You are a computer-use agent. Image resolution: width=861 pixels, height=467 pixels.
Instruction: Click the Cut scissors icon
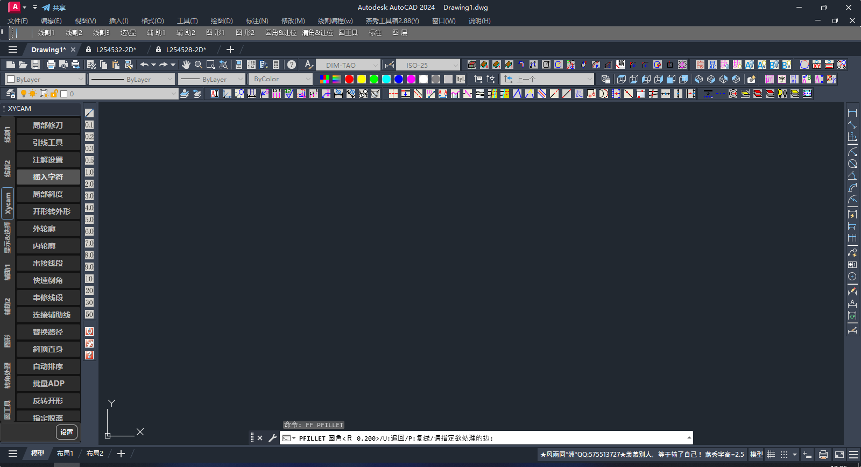(x=91, y=65)
